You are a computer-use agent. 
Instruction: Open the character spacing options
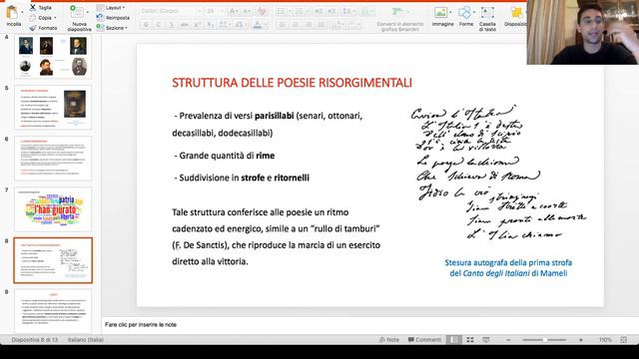pyautogui.click(x=224, y=25)
